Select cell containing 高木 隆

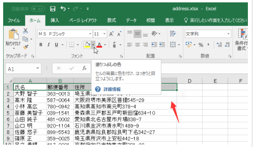point(30,100)
